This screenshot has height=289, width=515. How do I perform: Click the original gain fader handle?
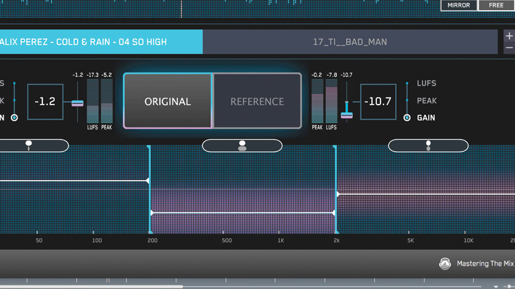[78, 103]
